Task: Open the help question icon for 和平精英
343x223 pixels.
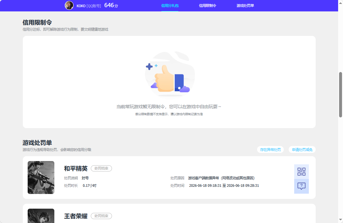Action: pyautogui.click(x=301, y=186)
